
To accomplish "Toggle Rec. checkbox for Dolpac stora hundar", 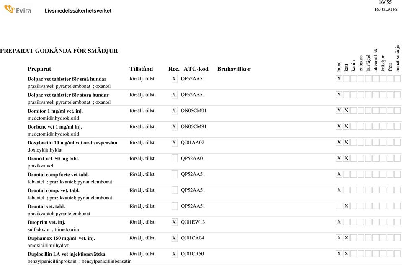I will [174, 95].
